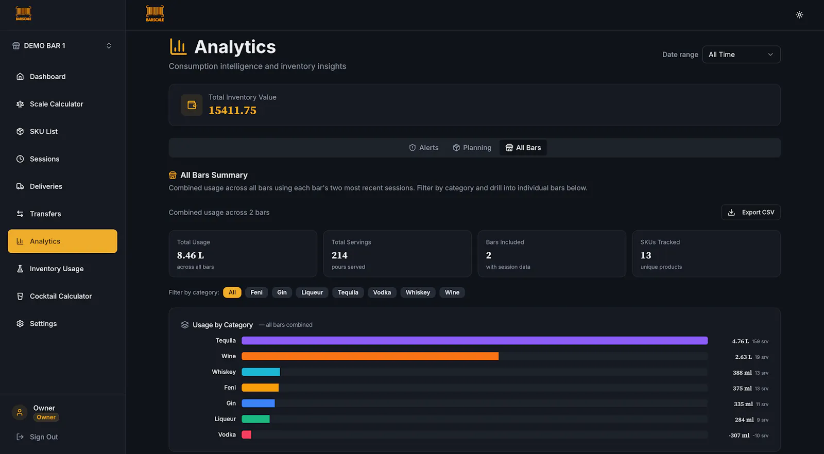The image size is (824, 454).
Task: Click the Deliveries truck icon
Action: [x=20, y=186]
